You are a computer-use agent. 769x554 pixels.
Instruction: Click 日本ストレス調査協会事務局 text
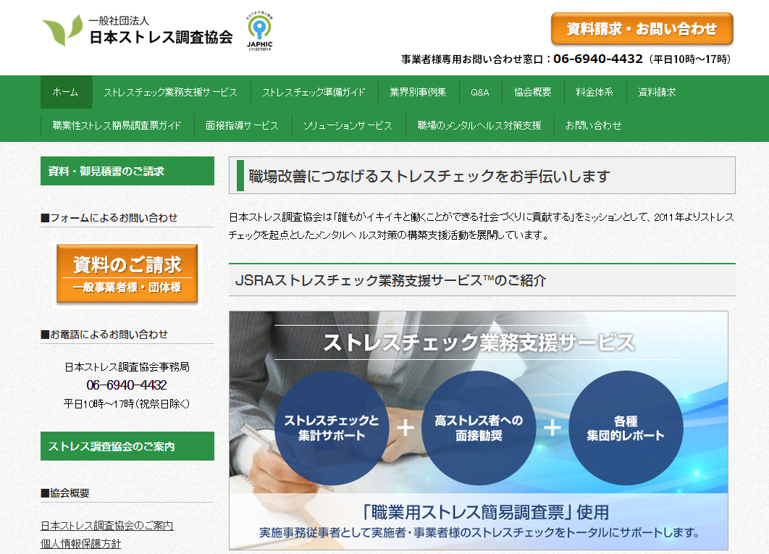(127, 366)
